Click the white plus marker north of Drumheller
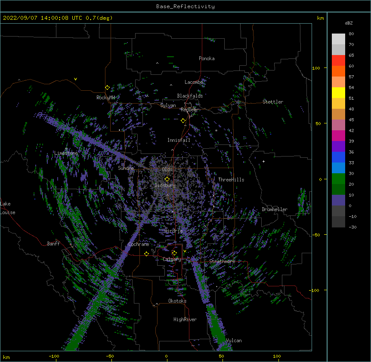The image size is (371, 362). point(263,161)
